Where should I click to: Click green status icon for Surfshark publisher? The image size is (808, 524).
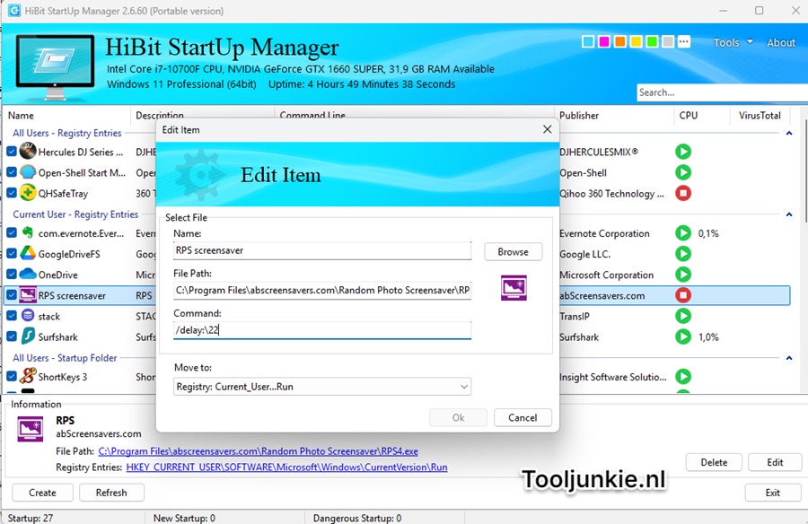pos(683,336)
